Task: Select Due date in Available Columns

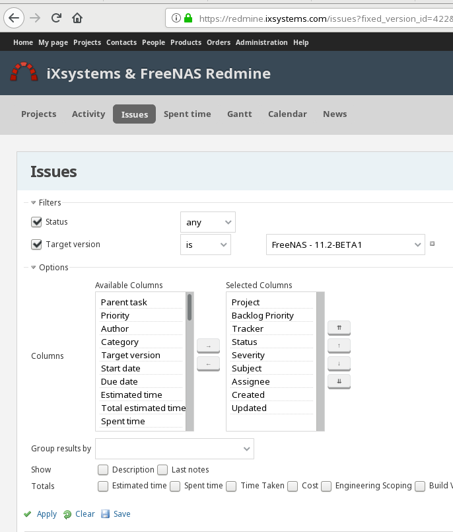Action: 141,381
